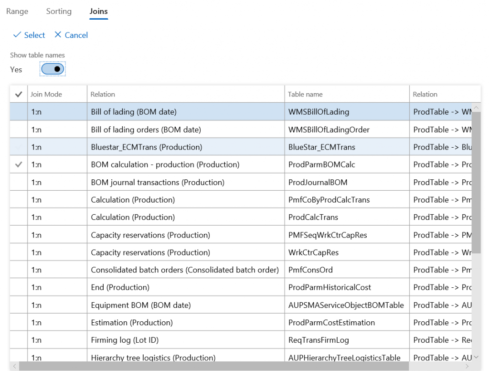Open the Range tab
The height and width of the screenshot is (371, 489).
[17, 11]
